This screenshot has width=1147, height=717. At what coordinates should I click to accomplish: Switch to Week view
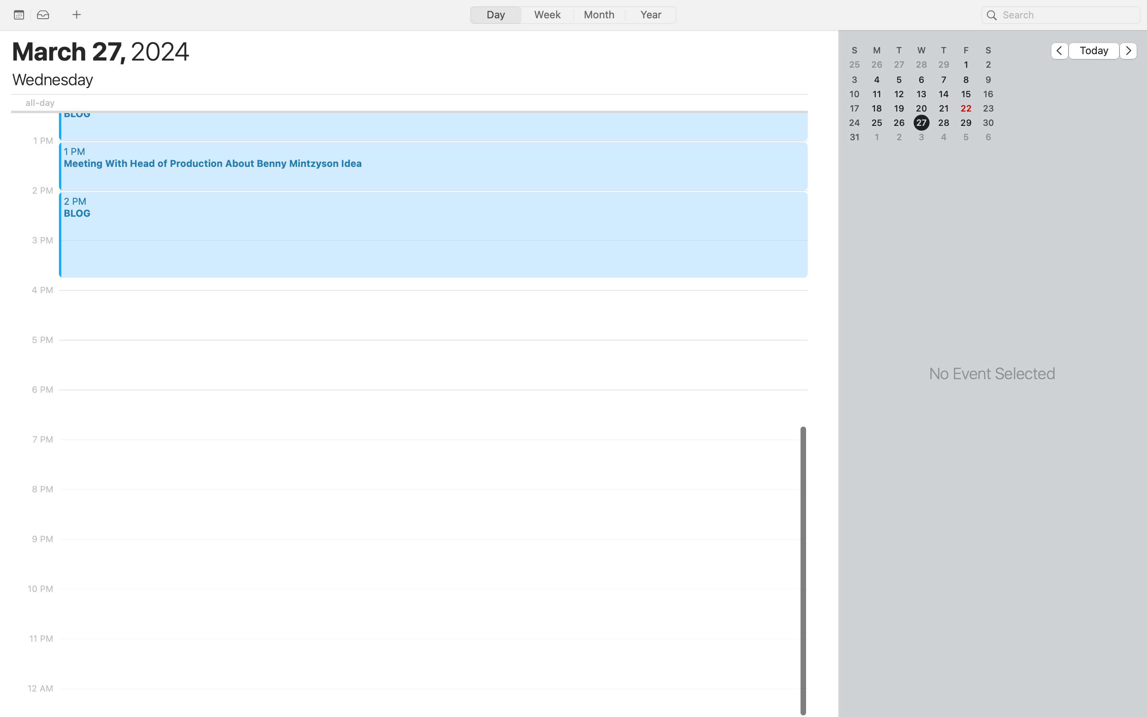click(x=547, y=15)
